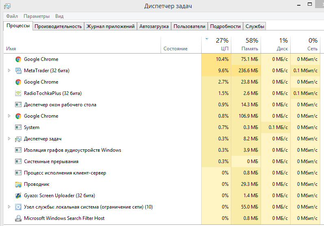Expand the Google Chrome group using 106.9 МБ

(9, 116)
